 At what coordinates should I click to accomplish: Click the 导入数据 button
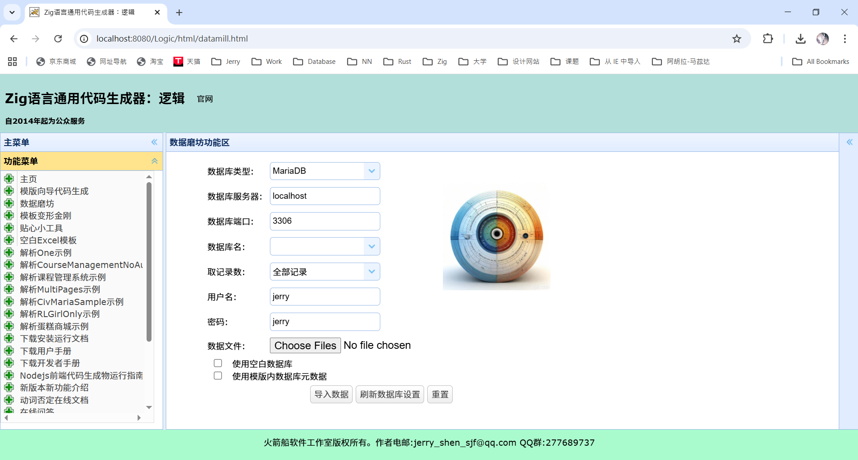pyautogui.click(x=331, y=394)
